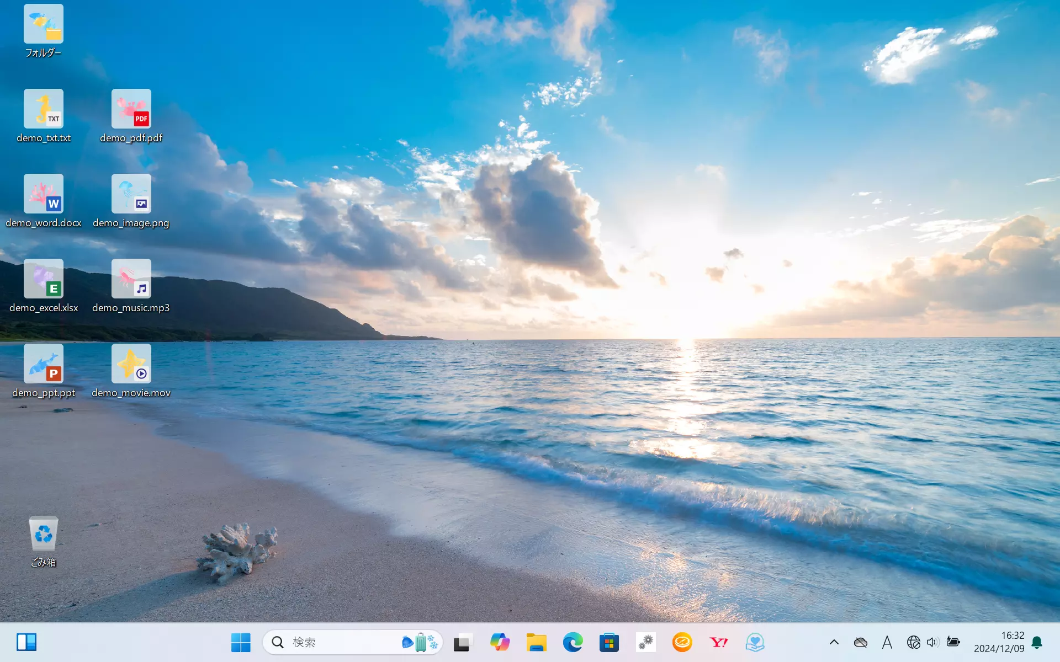This screenshot has height=662, width=1060.
Task: Open the calendar from the clock showing 16:32
Action: point(999,642)
